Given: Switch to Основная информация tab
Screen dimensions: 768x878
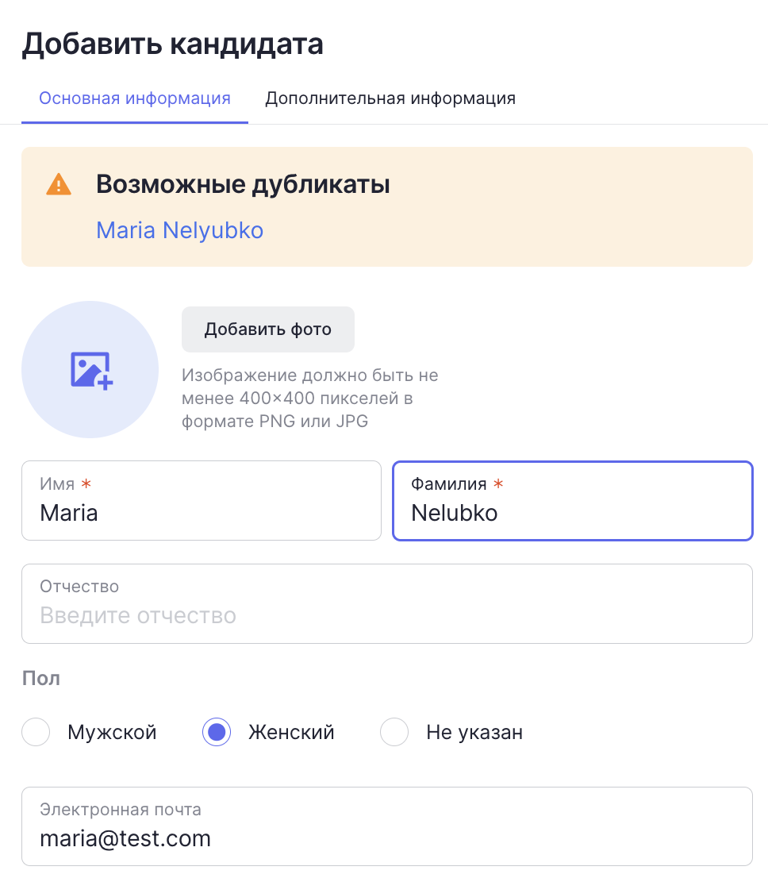Looking at the screenshot, I should pos(135,98).
